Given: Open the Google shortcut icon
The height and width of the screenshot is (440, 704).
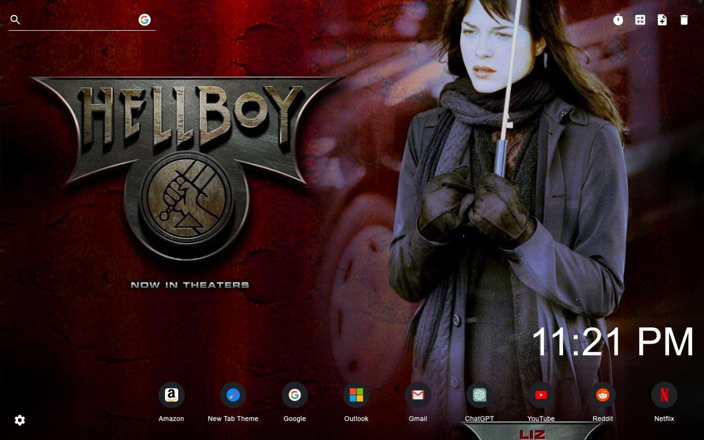Looking at the screenshot, I should click(x=295, y=395).
